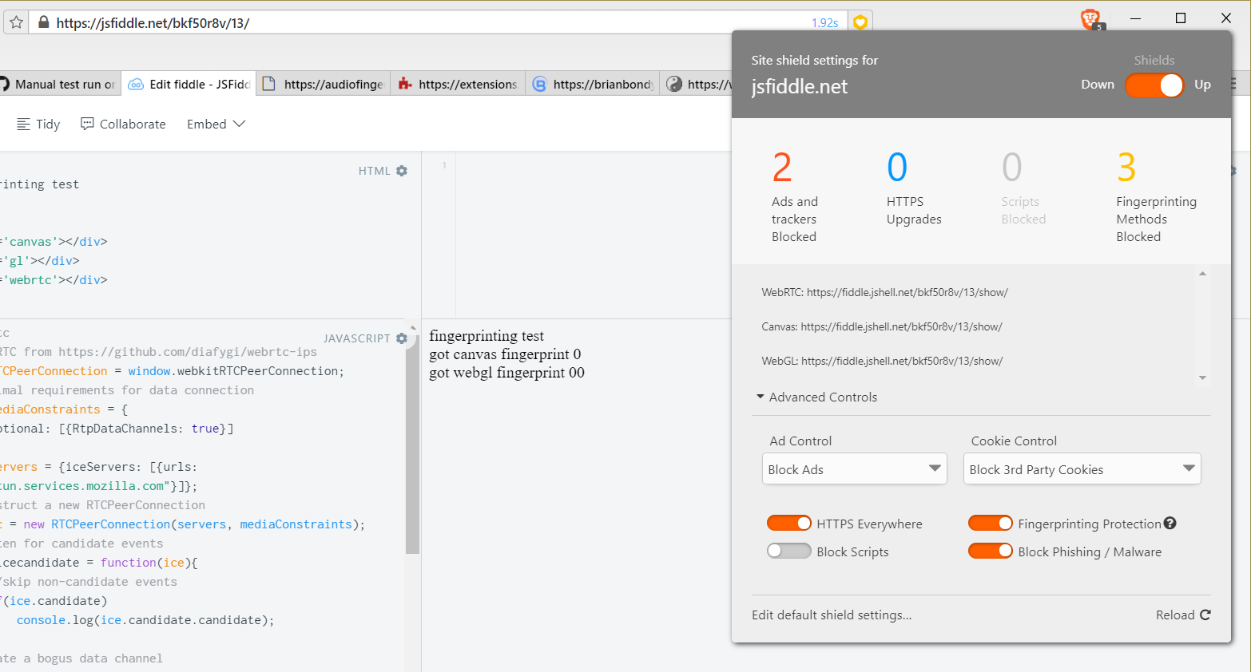The width and height of the screenshot is (1251, 672).
Task: Switch to the https://extensions tab
Action: tap(458, 84)
